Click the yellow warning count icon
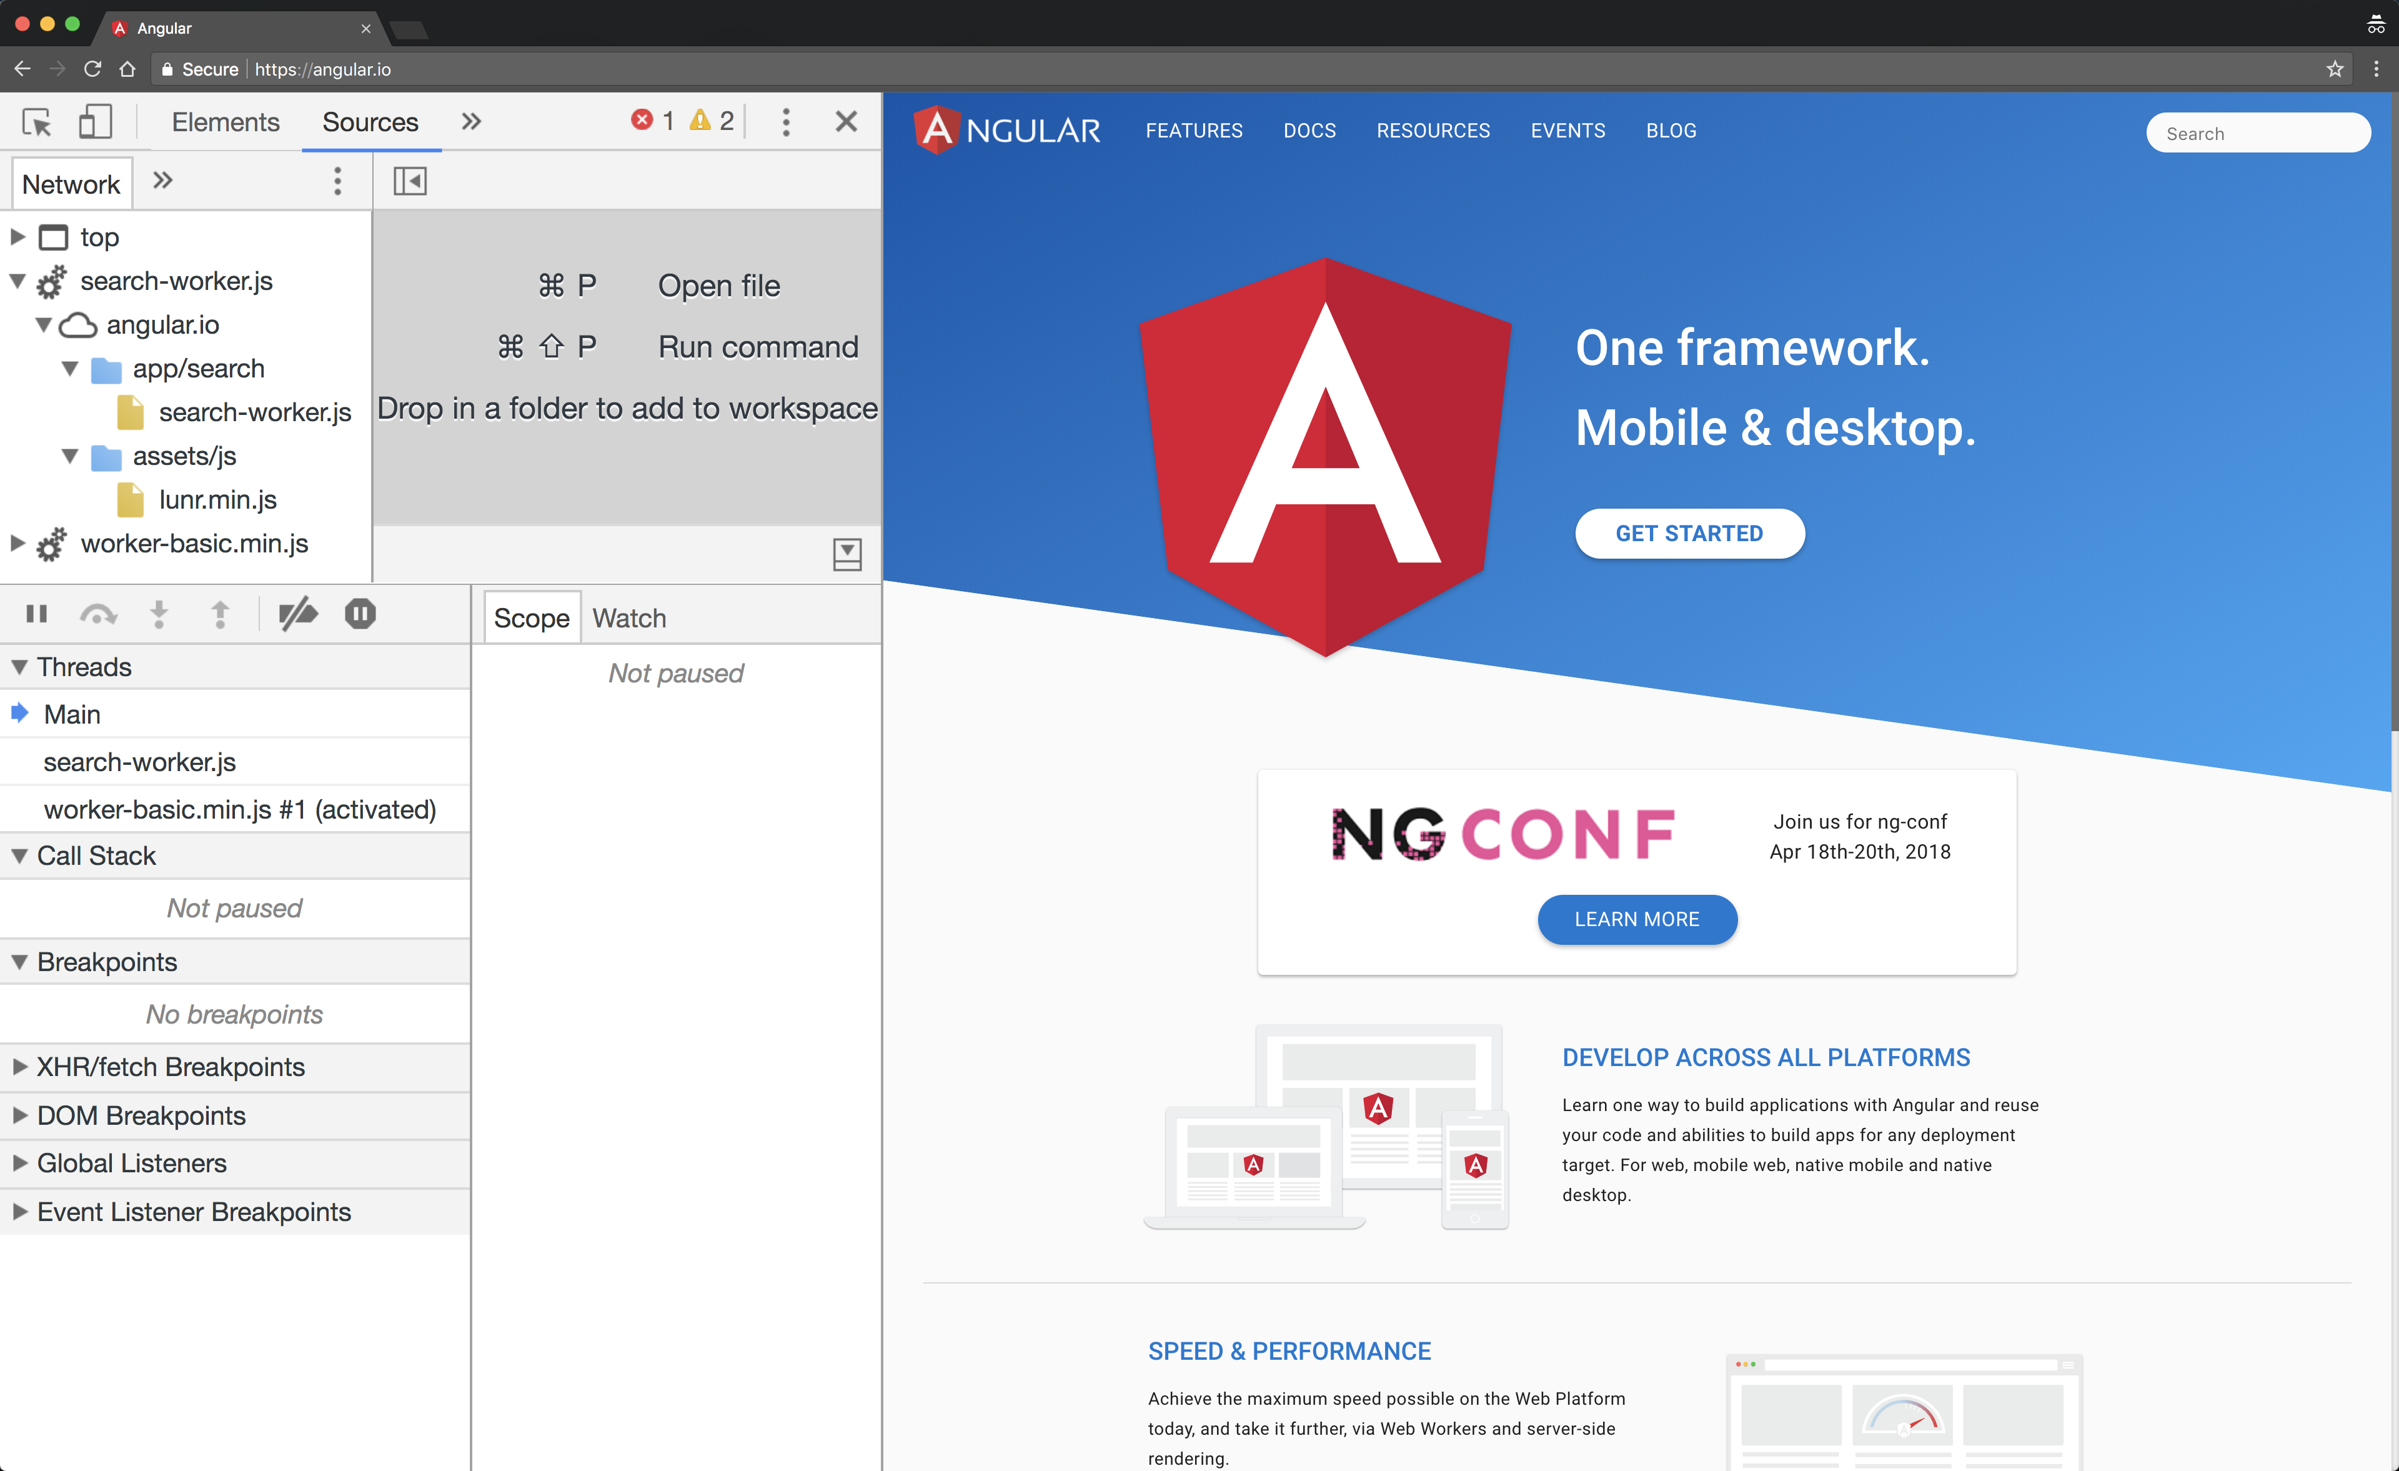Viewport: 2399px width, 1471px height. [699, 120]
